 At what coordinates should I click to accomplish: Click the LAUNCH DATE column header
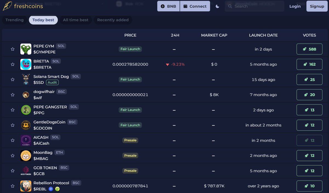click(263, 35)
